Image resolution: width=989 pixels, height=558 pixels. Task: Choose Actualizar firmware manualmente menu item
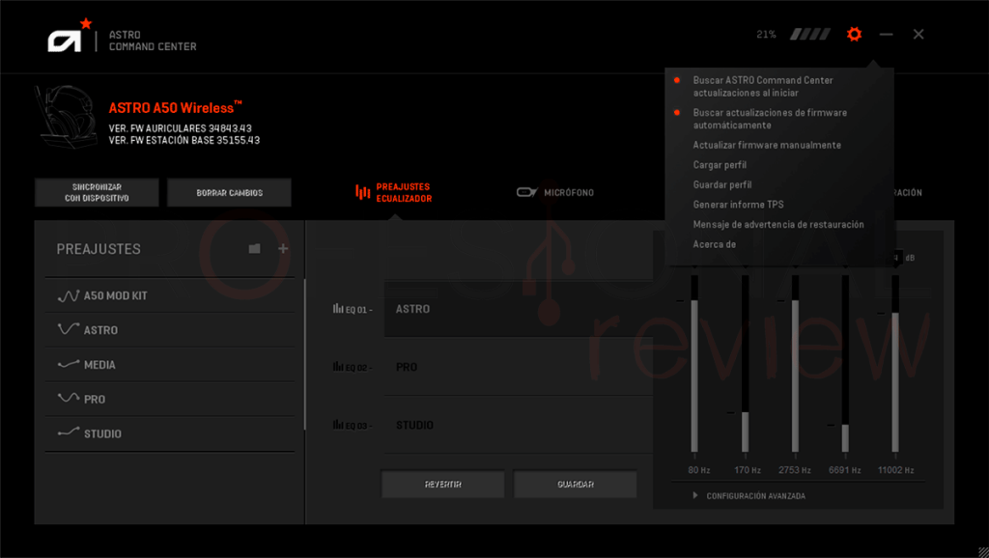[766, 145]
